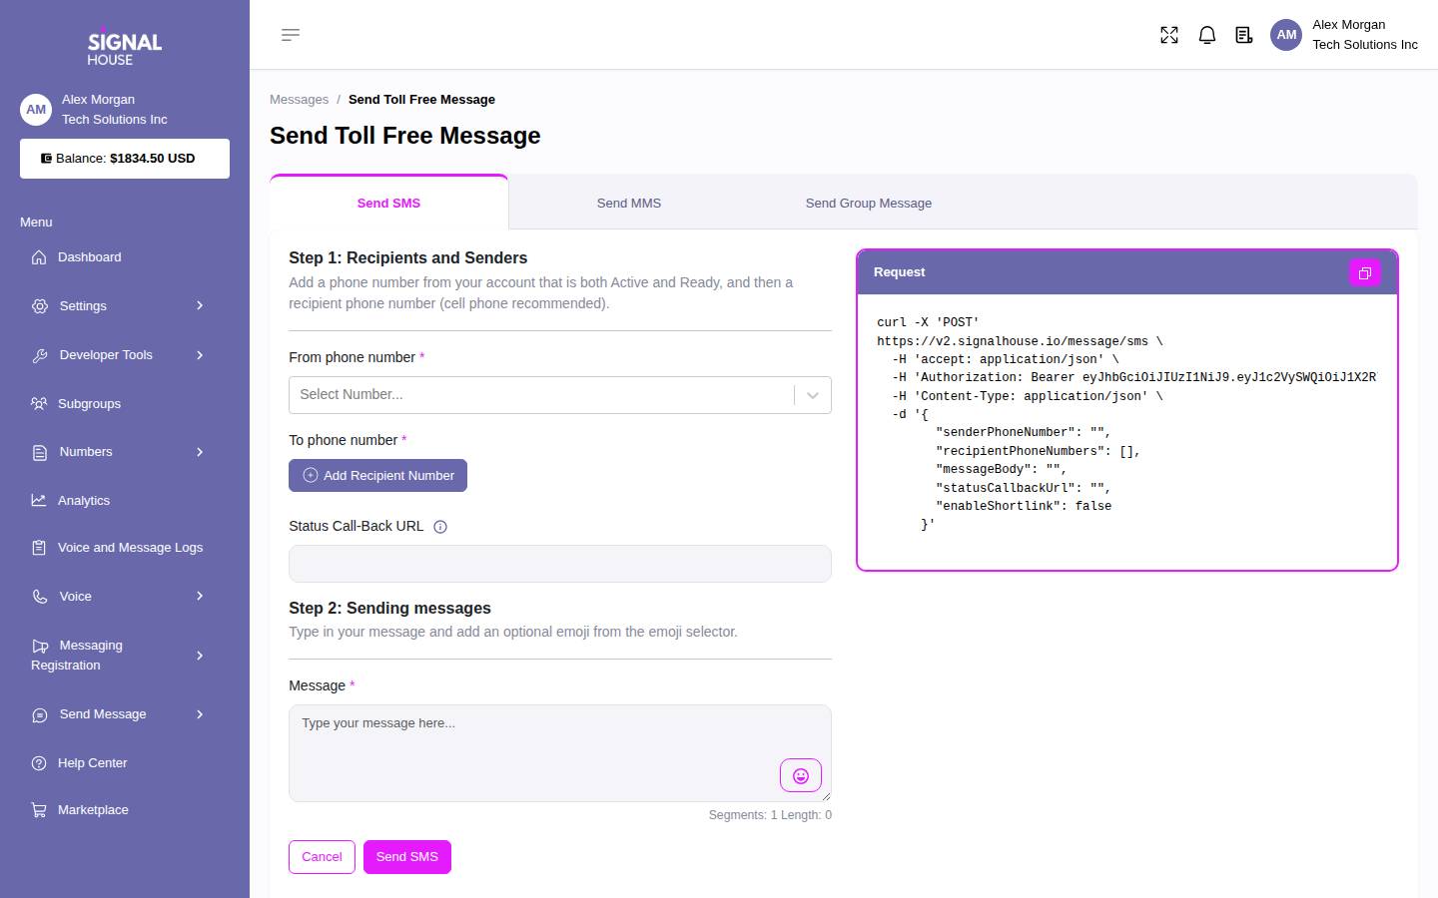Viewport: 1438px width, 898px height.
Task: Show info tooltip for Status Call-Back URL
Action: click(440, 527)
